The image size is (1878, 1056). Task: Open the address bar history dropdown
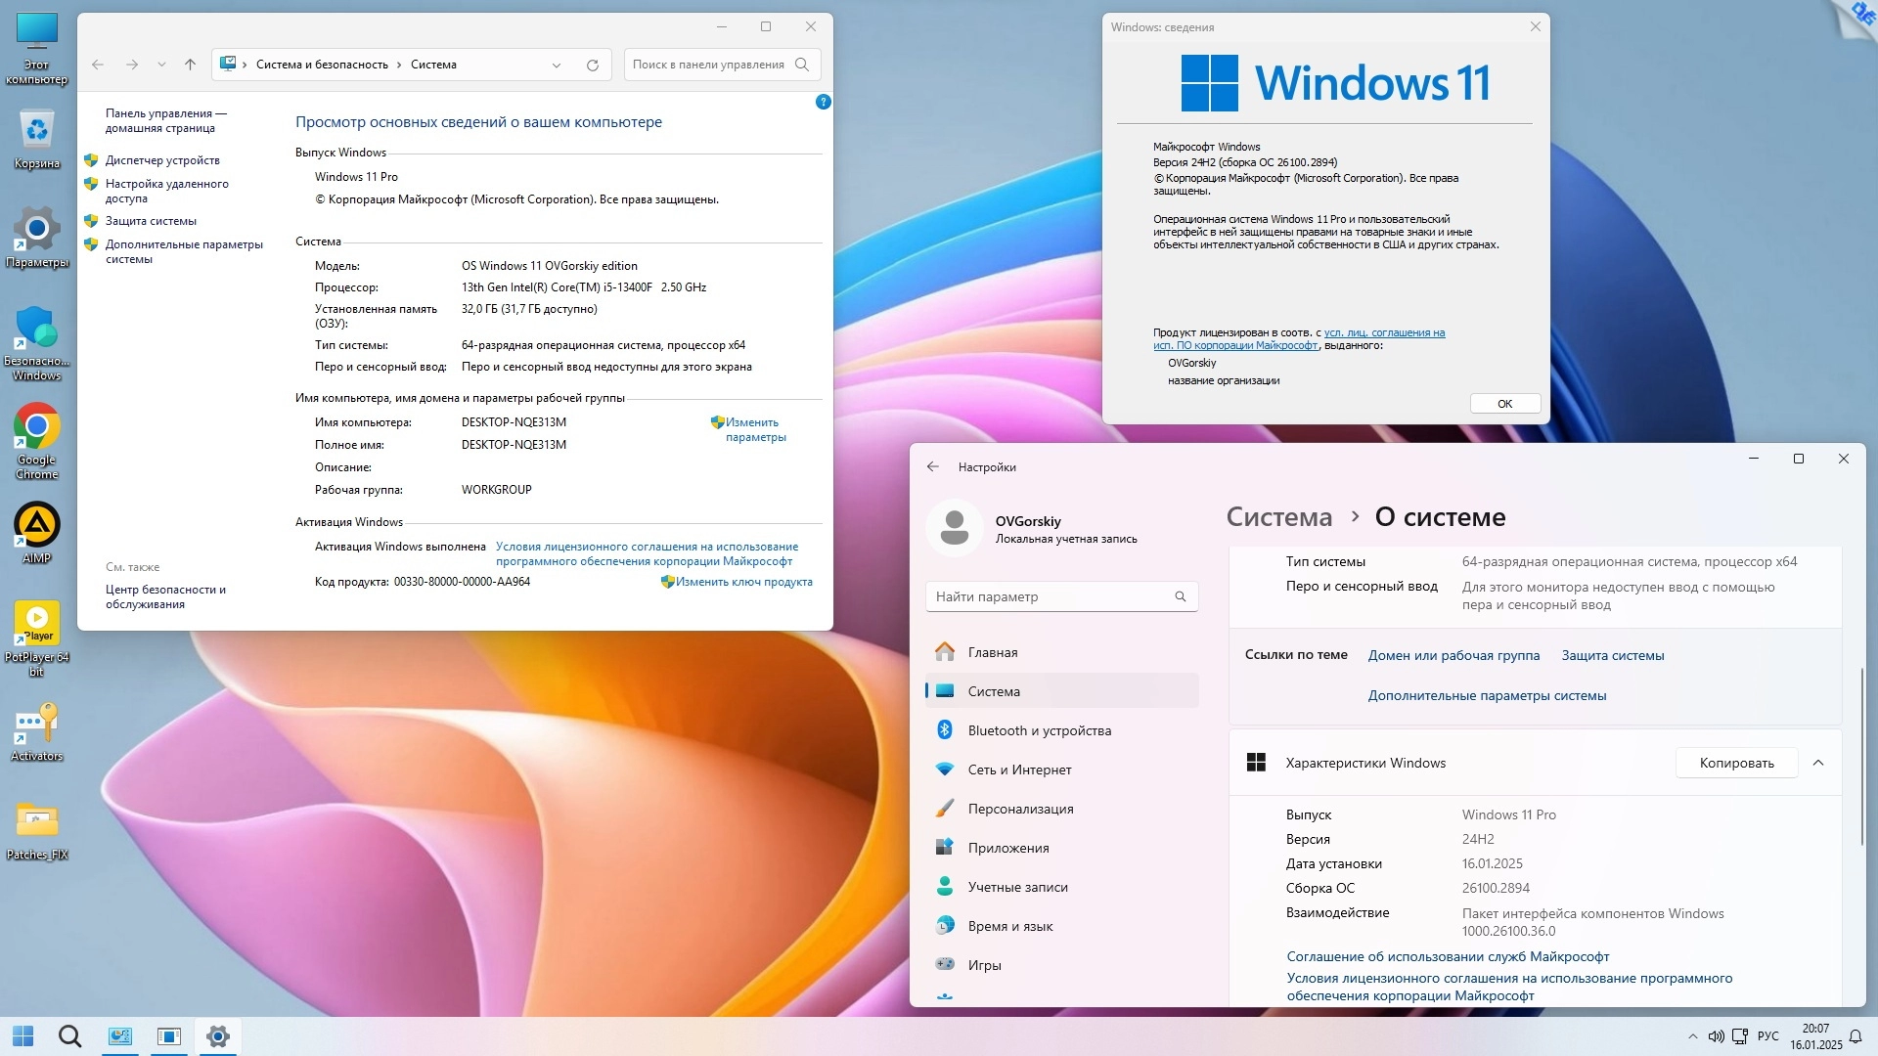click(x=557, y=66)
